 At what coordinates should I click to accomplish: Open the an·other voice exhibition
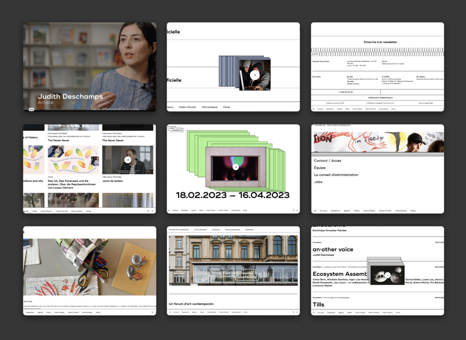point(333,249)
